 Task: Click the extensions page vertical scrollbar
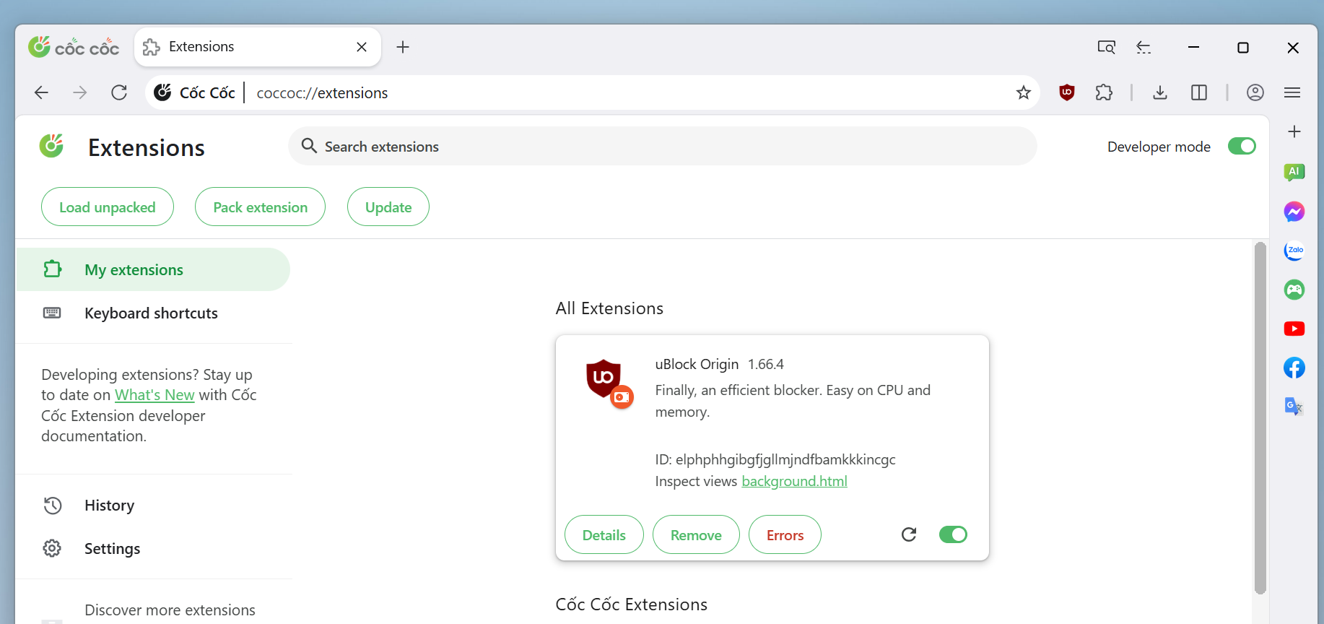pyautogui.click(x=1260, y=418)
